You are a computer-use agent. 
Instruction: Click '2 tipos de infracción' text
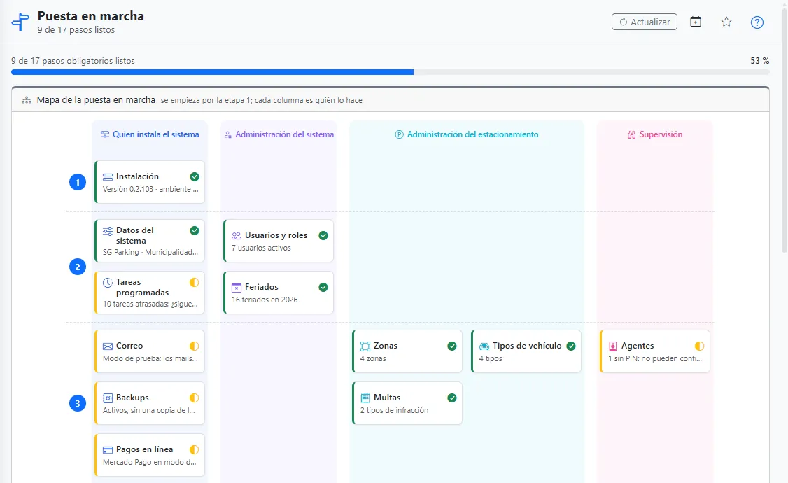click(x=394, y=410)
